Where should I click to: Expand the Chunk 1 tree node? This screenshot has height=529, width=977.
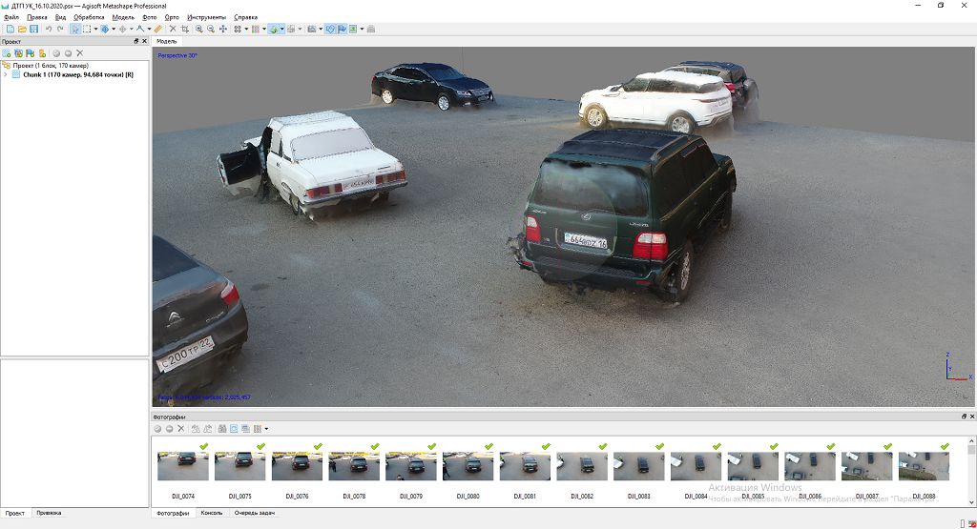coord(6,74)
